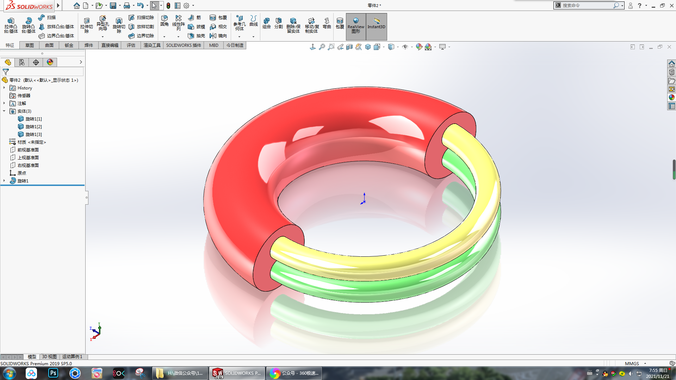Screen dimensions: 676x380
Task: Switch to the 评估 evaluate tab
Action: coord(131,45)
